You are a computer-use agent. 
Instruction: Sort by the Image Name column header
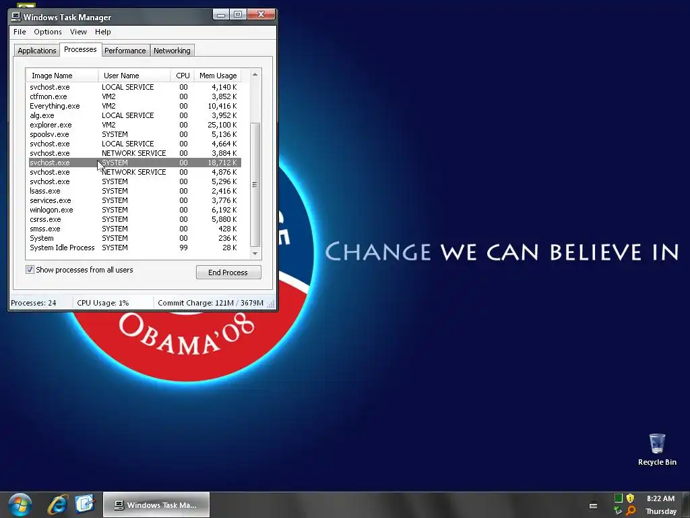[62, 76]
